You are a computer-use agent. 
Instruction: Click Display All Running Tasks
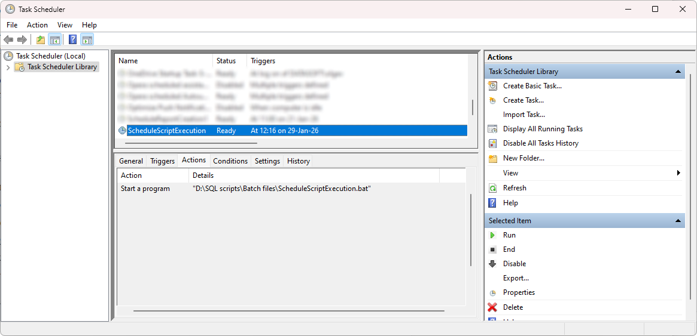[x=543, y=129]
